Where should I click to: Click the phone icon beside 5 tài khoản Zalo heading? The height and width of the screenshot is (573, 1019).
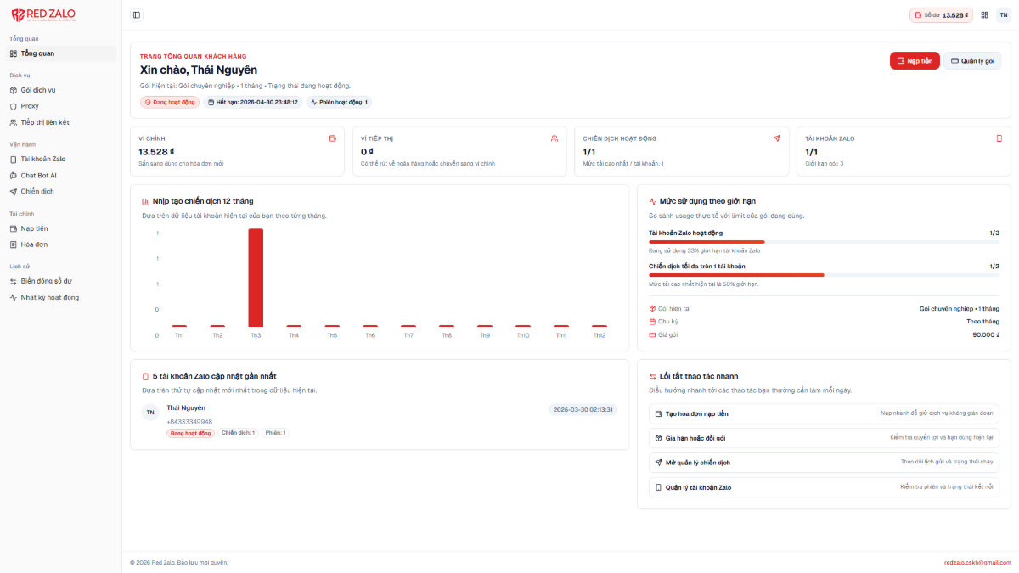145,376
